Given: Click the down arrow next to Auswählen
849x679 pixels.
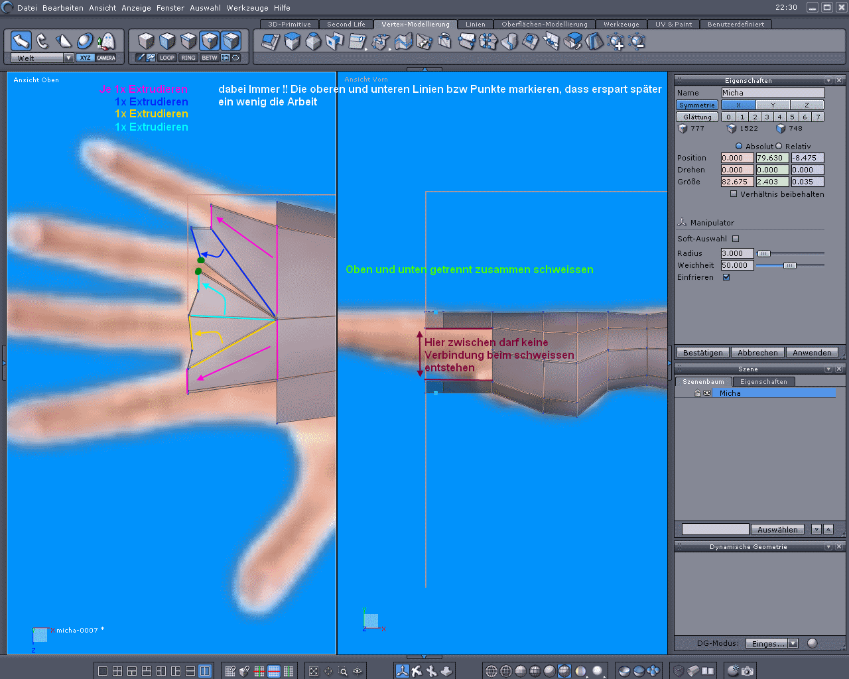Looking at the screenshot, I should click(x=816, y=529).
